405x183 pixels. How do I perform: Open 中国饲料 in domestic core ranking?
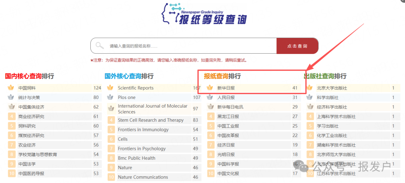pyautogui.click(x=27, y=88)
